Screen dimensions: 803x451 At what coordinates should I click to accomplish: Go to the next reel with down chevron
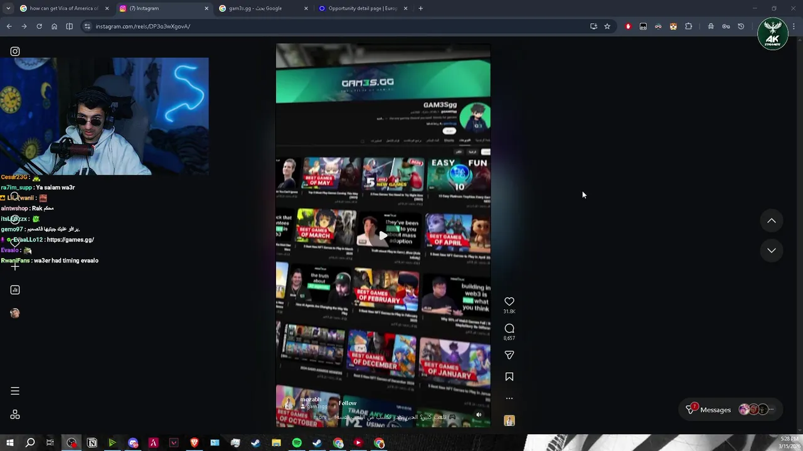772,250
